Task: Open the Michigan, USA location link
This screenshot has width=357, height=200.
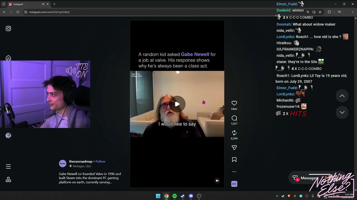Action: click(82, 166)
